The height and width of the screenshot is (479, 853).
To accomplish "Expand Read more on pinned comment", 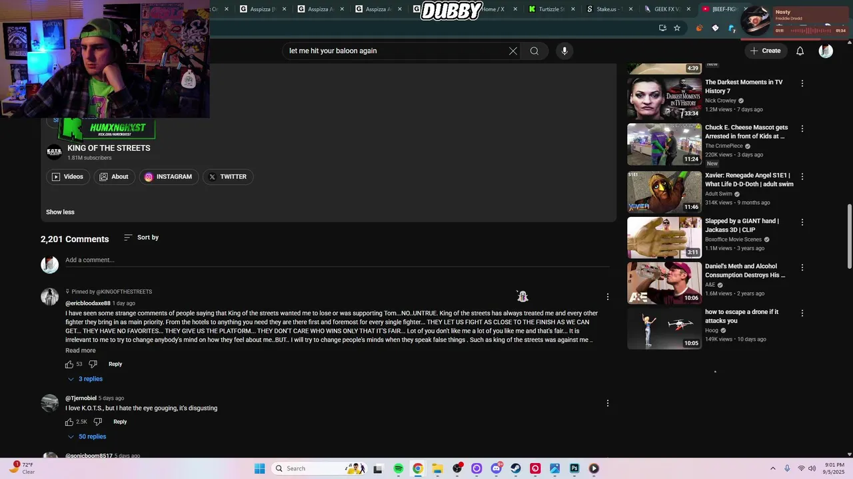I will [x=81, y=351].
